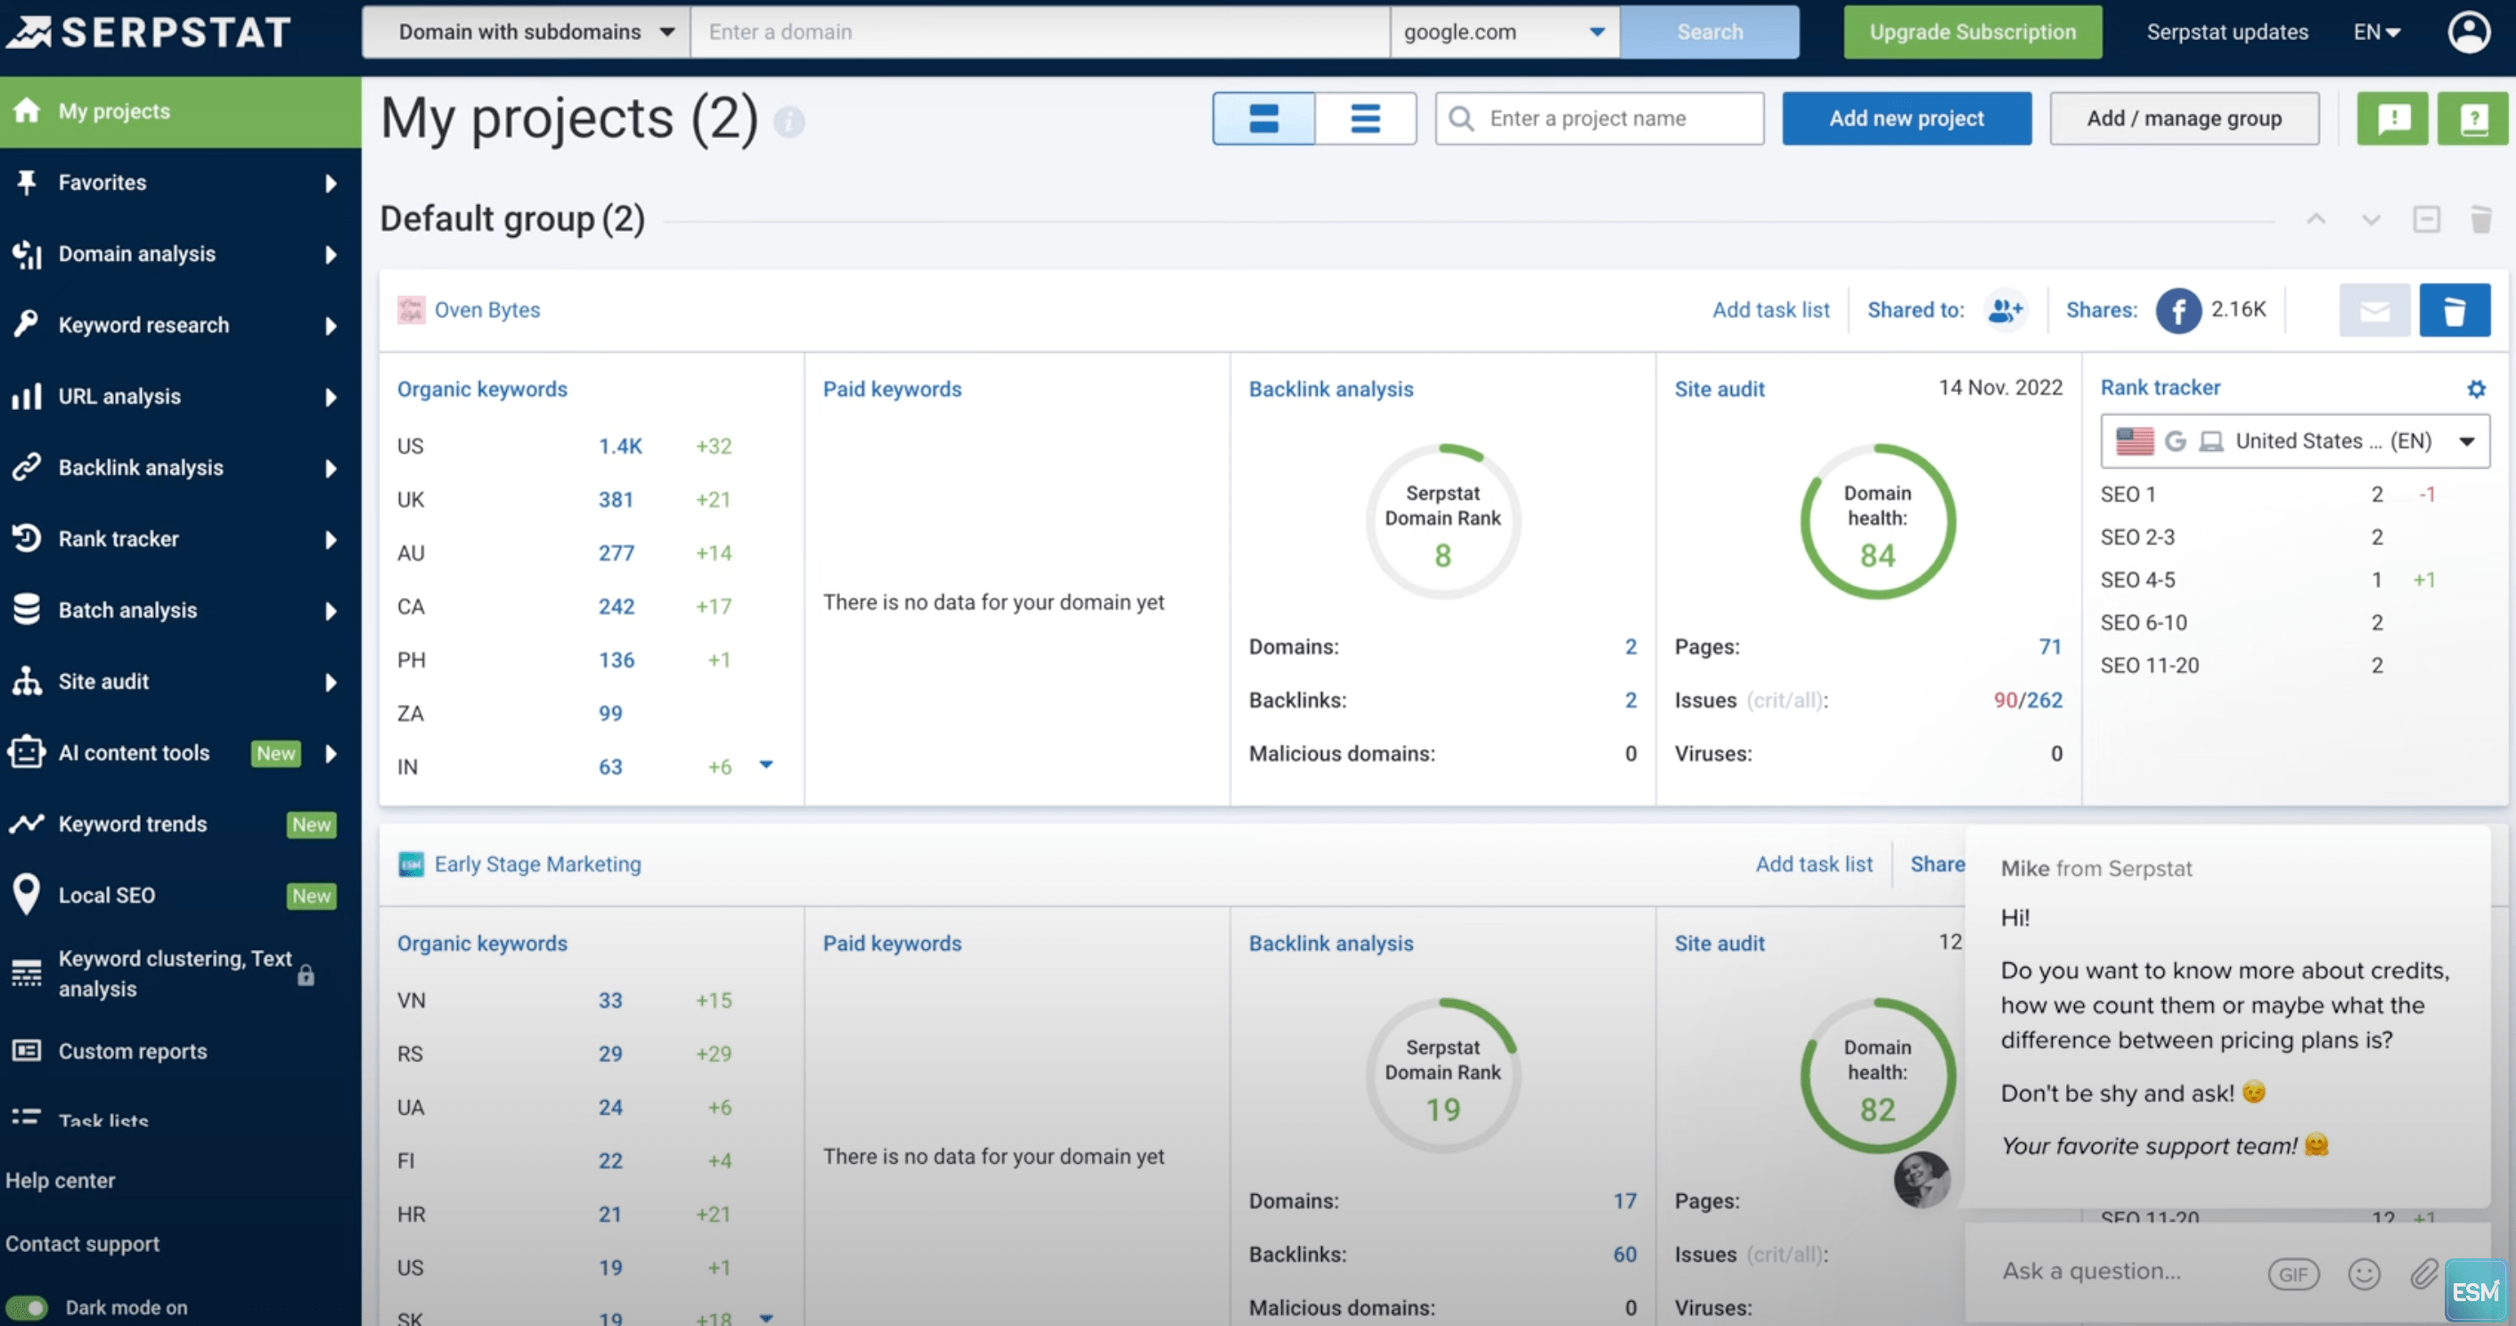Screen dimensions: 2516x1326
Task: Click the Facebook shares icon
Action: (x=2178, y=311)
